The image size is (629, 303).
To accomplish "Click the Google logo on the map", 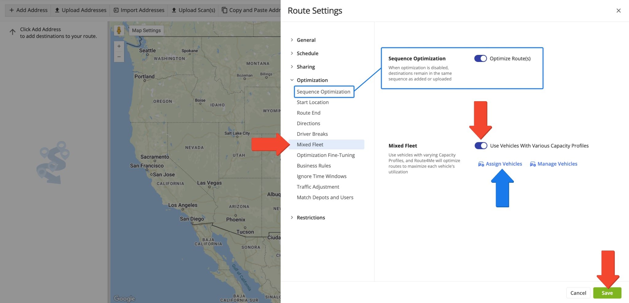I will (x=124, y=298).
